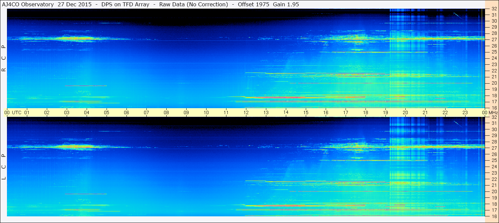Screen dimensions: 499x223
Task: Click the 18 MHz label on LCP scale
Action: 494,204
